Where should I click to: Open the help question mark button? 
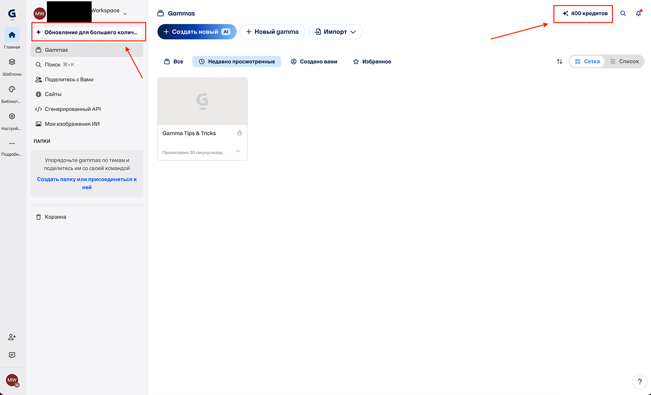coord(639,382)
